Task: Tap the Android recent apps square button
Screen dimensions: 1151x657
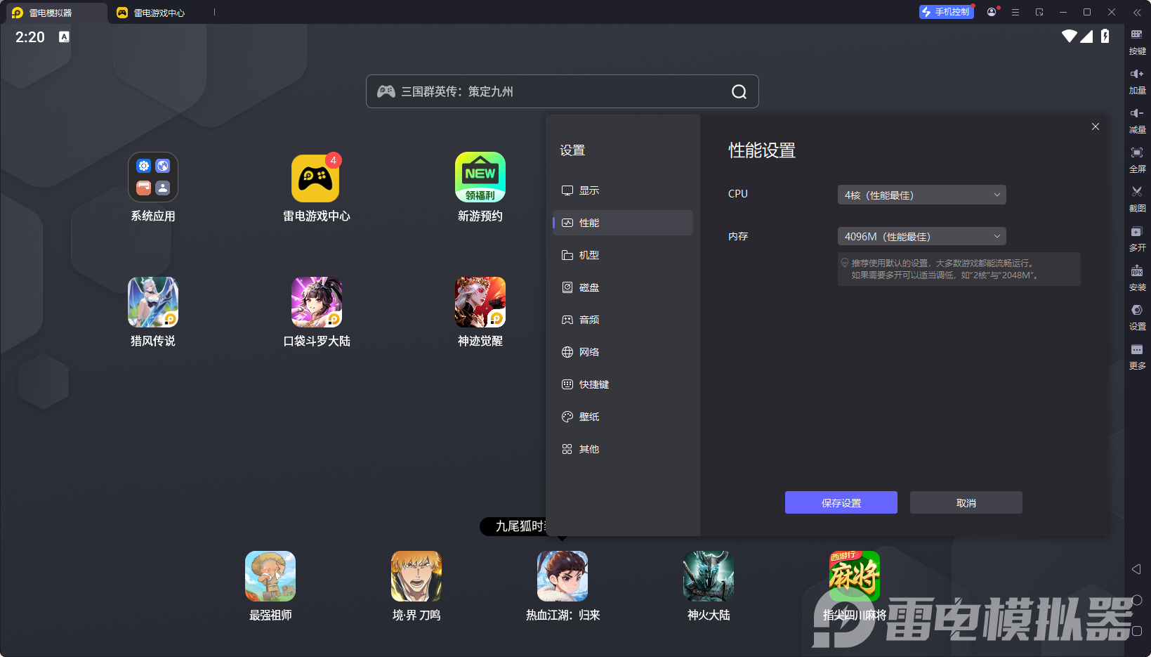Action: coord(1137,631)
